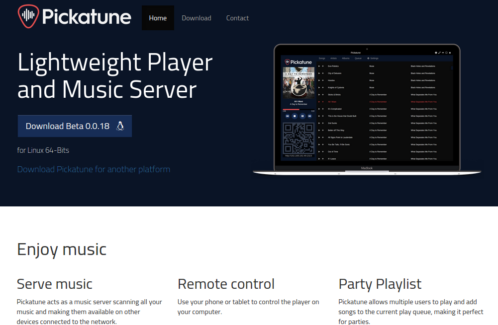This screenshot has width=498, height=325.
Task: Open Settings with the gear icon in the preview
Action: tap(373, 58)
